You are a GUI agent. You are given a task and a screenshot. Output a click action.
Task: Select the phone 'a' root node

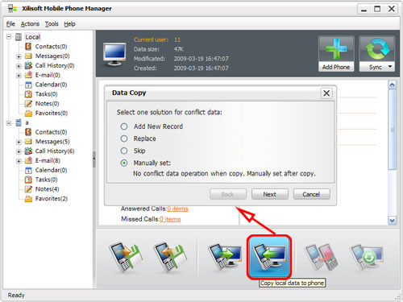22,122
